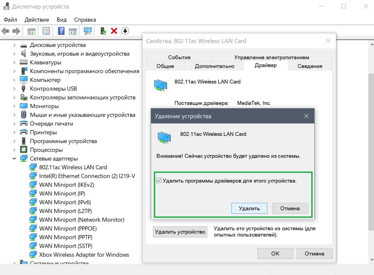The width and height of the screenshot is (374, 275).
Task: Cancel the device removal dialog
Action: point(290,208)
